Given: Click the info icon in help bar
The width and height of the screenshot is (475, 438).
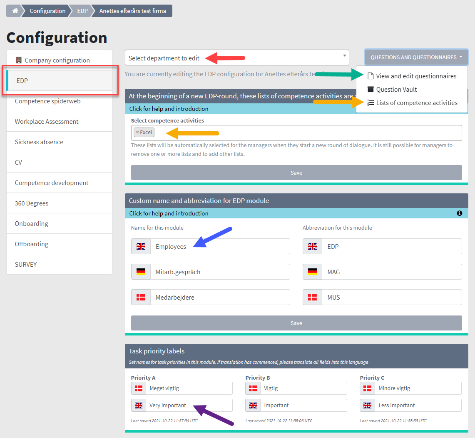Looking at the screenshot, I should coord(459,213).
